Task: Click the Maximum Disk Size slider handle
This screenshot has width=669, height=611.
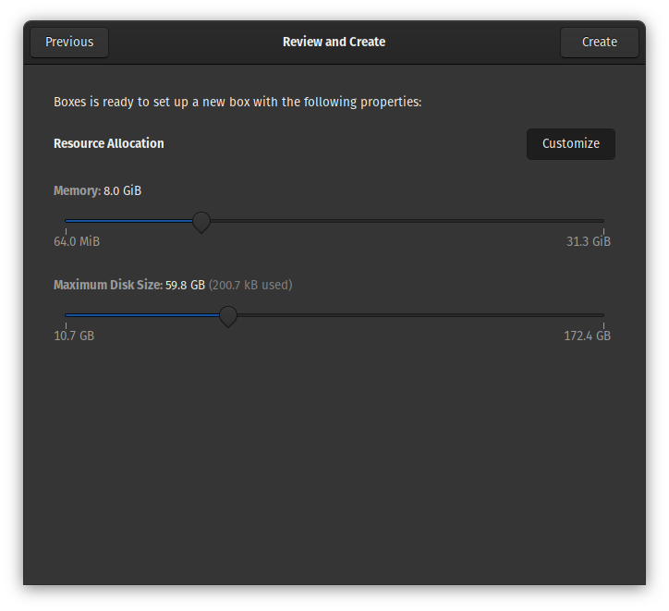Action: (227, 316)
